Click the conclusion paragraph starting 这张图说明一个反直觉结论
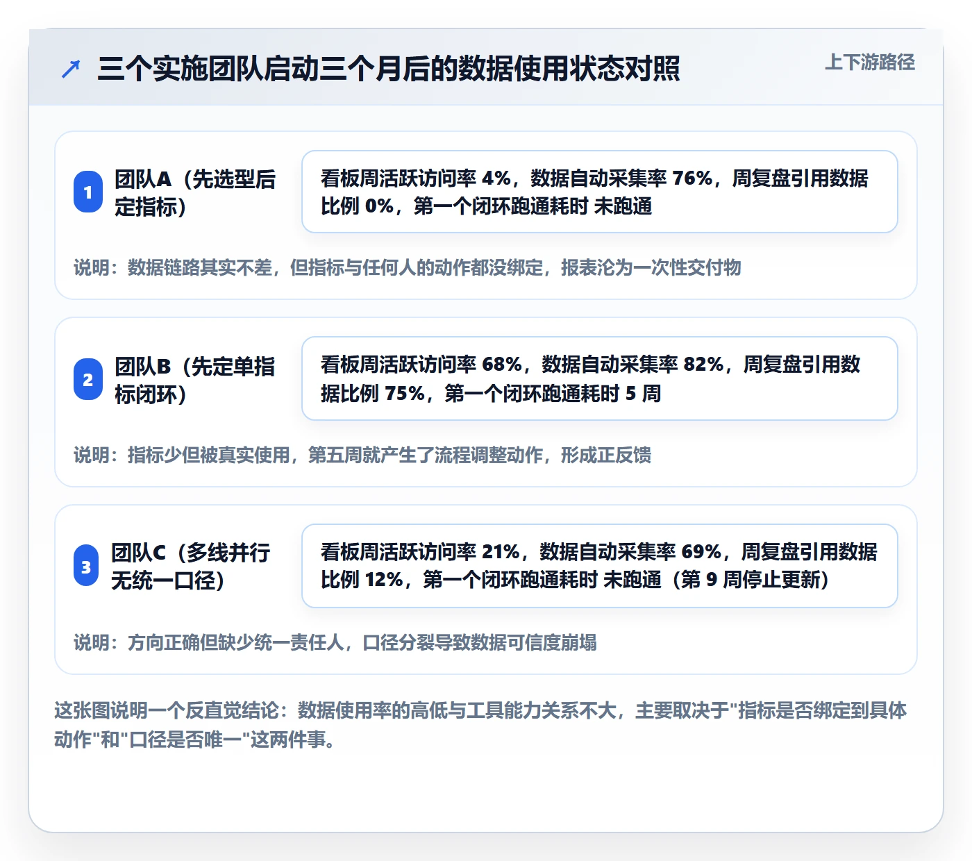This screenshot has height=861, width=972. (x=480, y=724)
